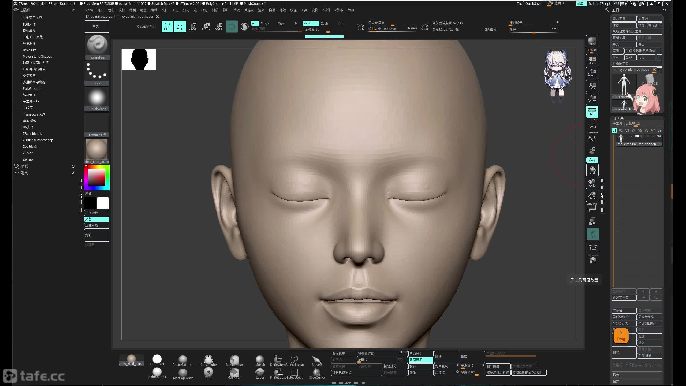Viewport: 686px width, 386px height.
Task: Toggle XYZ rotation mode
Action: (592, 160)
